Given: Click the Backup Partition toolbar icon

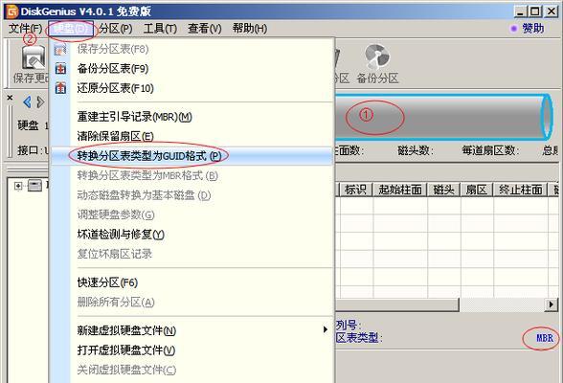Looking at the screenshot, I should pos(377,56).
